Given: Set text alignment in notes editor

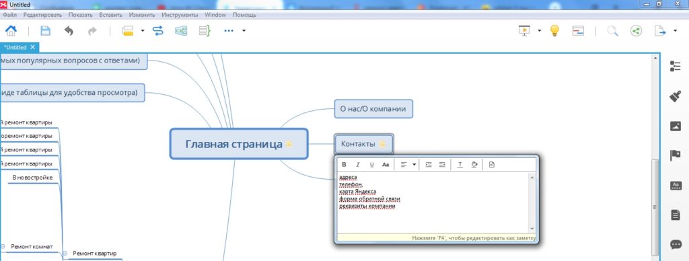Looking at the screenshot, I should pyautogui.click(x=404, y=164).
